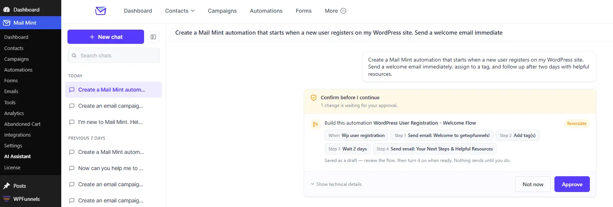Expand the Contacts dropdown menu
The width and height of the screenshot is (613, 207).
[x=180, y=11]
